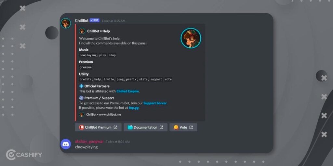
Task: Click the external link icon on Vote
Action: point(191,127)
